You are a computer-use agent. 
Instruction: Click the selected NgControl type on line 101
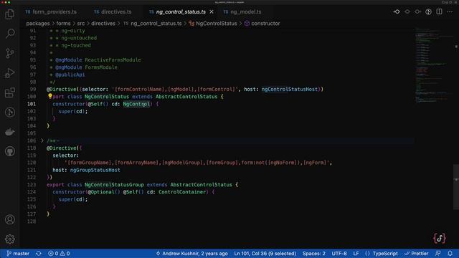[x=136, y=104]
